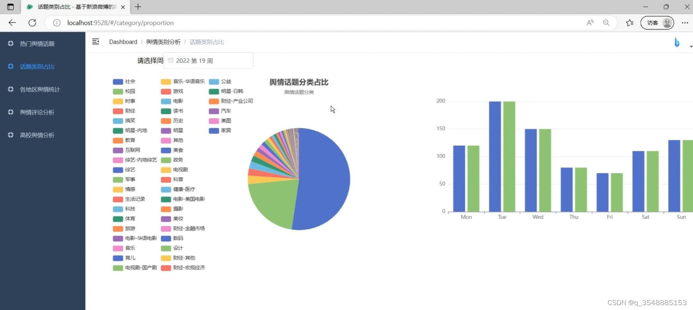Screen dimensions: 693x310
Task: Click the blue Tue bar in bar chart
Action: (495, 156)
